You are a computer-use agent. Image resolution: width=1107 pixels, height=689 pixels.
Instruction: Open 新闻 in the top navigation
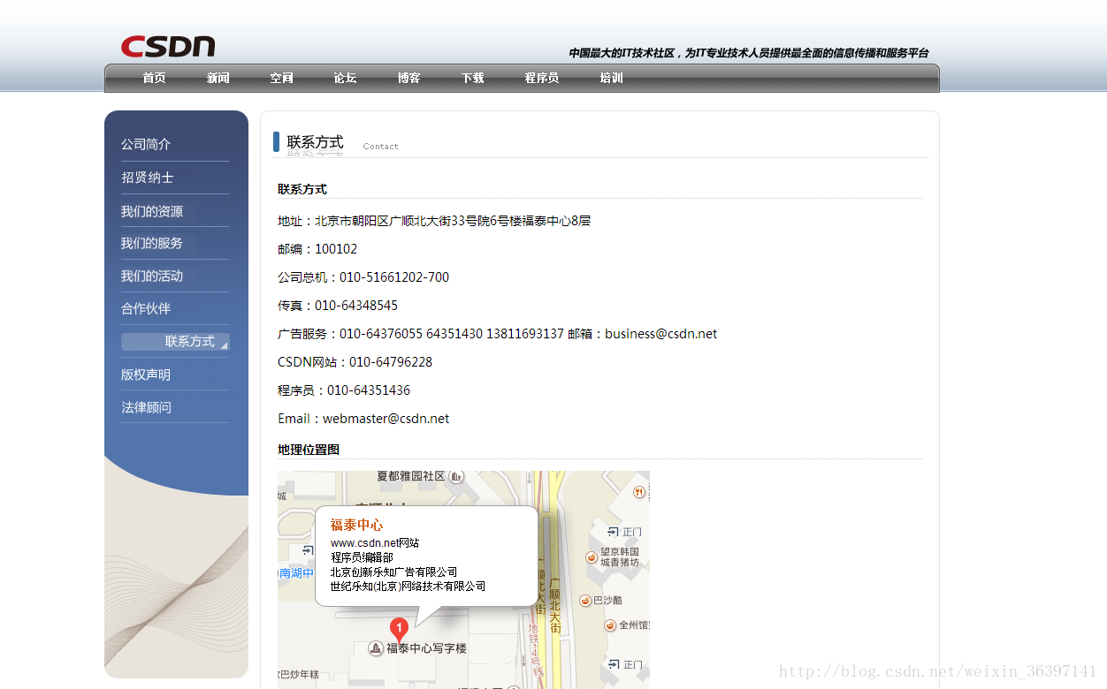(x=218, y=78)
